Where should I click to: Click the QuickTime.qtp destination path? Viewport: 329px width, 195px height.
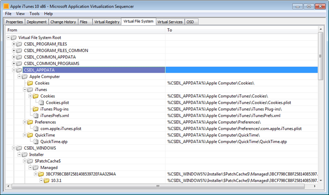(227, 142)
